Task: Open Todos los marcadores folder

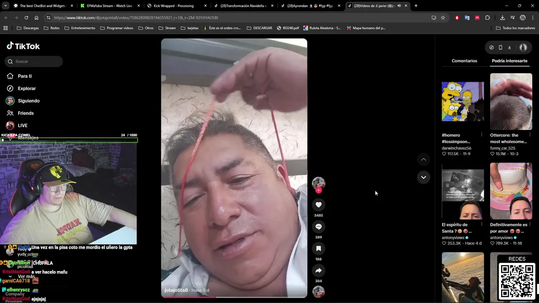Action: point(515,28)
